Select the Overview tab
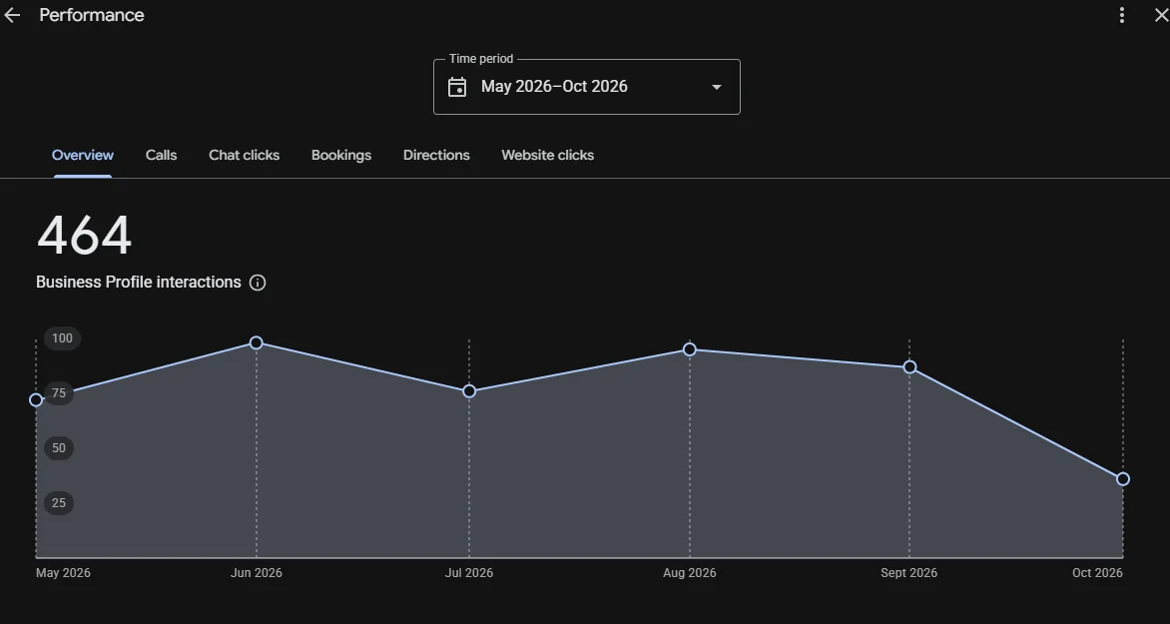1170x624 pixels. pyautogui.click(x=83, y=156)
